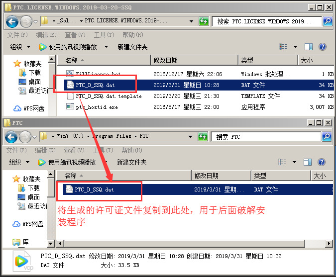Open 文件(F) menu in PTC window
The image size is (336, 277).
[17, 150]
